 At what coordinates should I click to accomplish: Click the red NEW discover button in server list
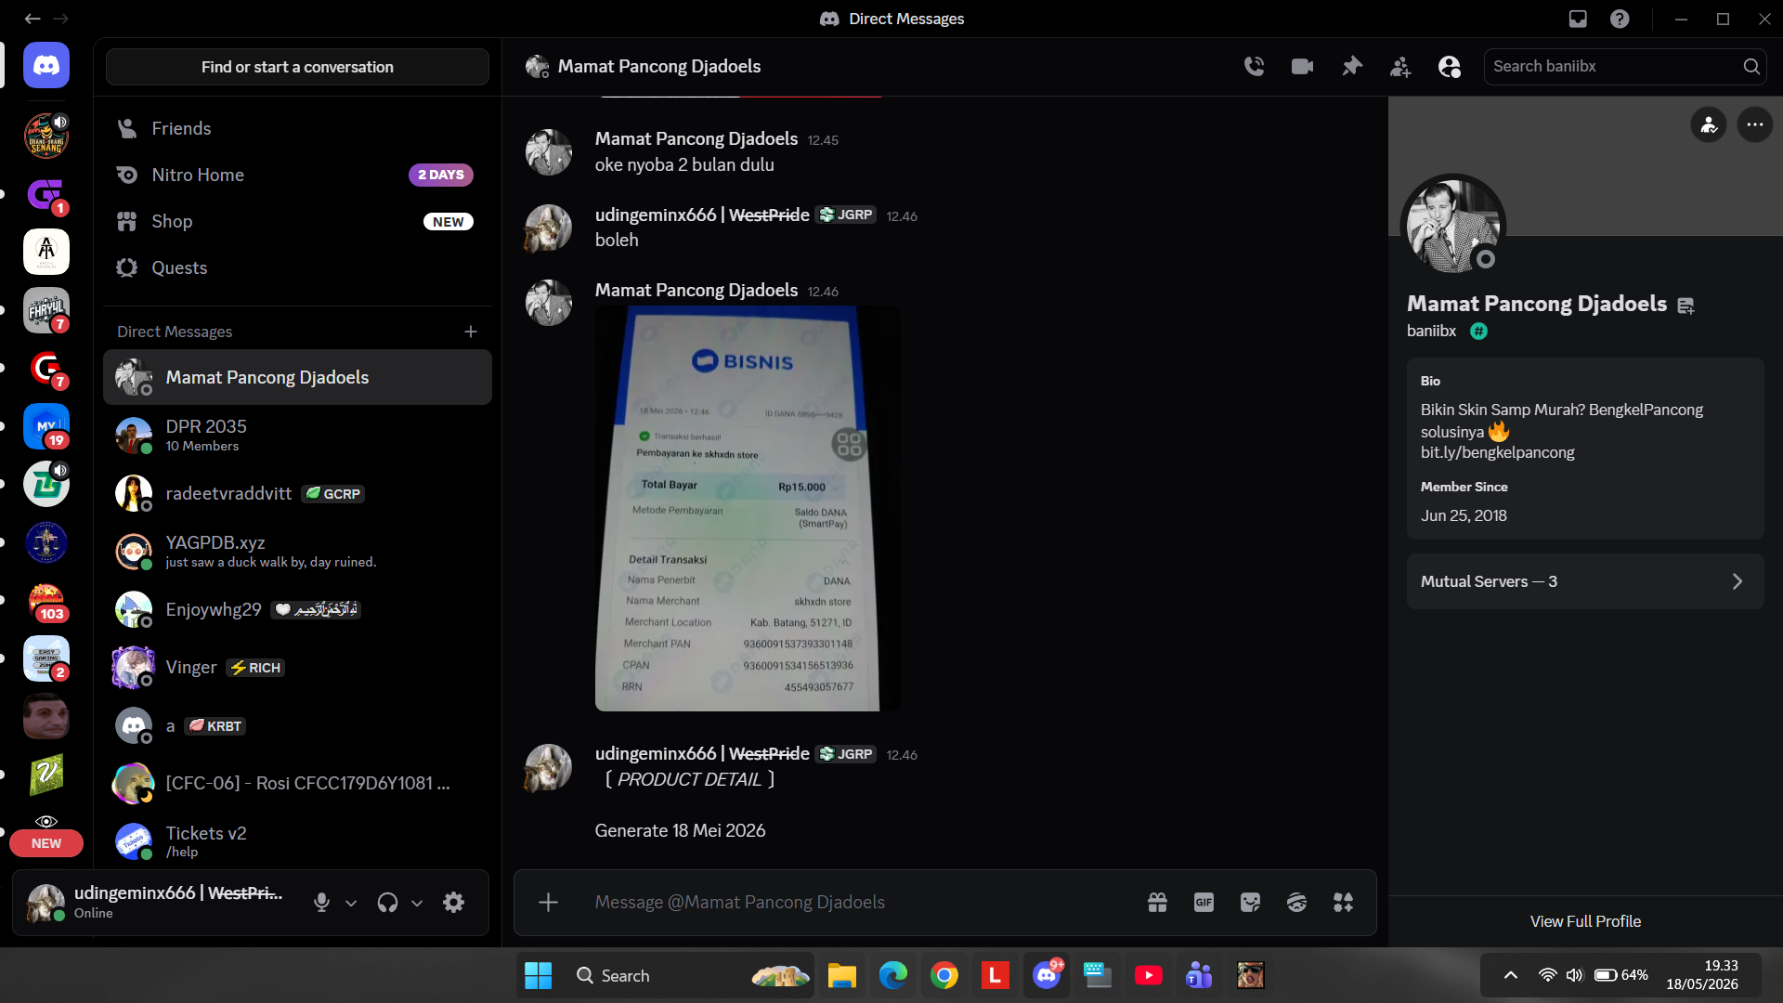click(46, 843)
